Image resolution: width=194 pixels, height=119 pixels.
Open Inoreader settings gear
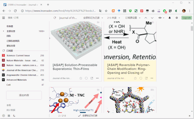[177, 18]
